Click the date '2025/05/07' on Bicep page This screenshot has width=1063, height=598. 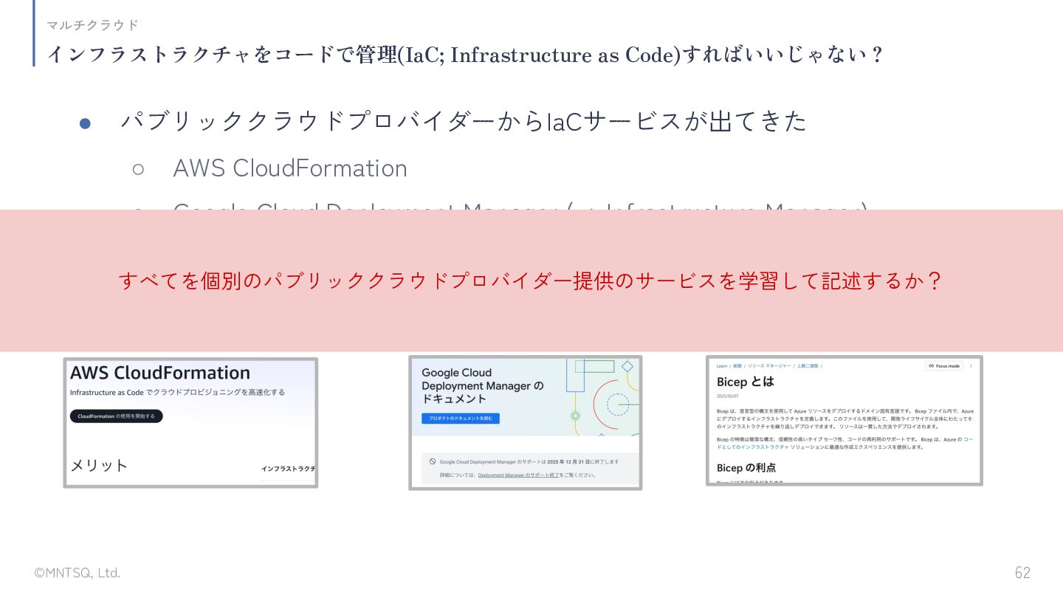coord(728,396)
